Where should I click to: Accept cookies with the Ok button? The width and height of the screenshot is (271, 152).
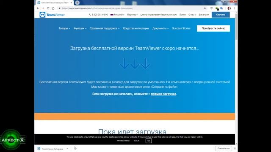149,141
